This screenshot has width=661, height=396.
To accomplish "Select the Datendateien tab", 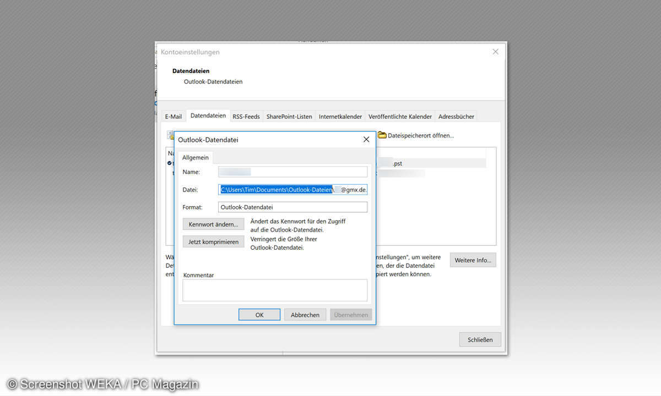I will (x=208, y=116).
